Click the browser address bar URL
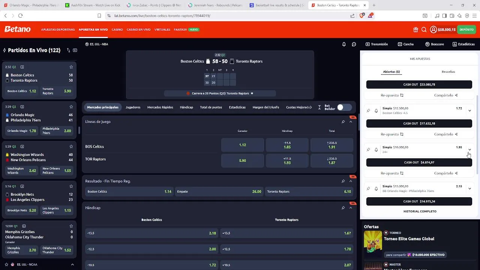The image size is (480, 270). coord(162,16)
